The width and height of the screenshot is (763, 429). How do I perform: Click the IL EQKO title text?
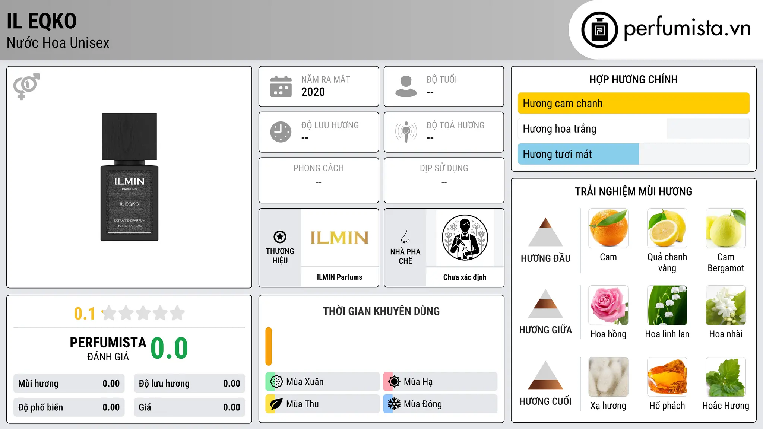coord(41,21)
